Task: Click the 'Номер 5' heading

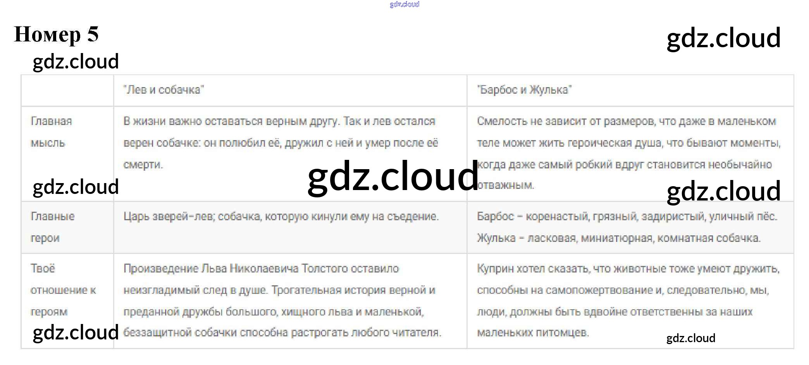Action: 57,34
